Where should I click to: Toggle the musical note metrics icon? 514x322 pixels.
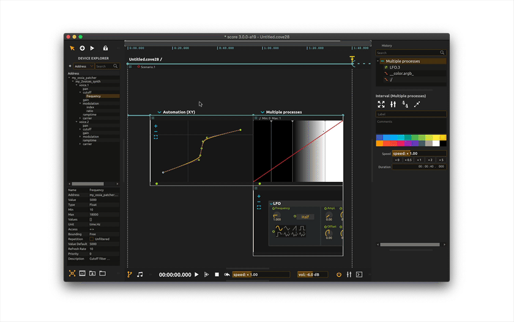(140, 274)
